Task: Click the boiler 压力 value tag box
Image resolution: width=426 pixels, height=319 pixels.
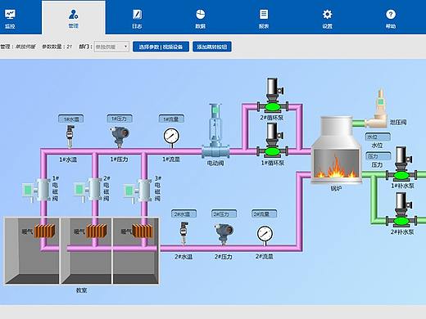Action: point(378,156)
